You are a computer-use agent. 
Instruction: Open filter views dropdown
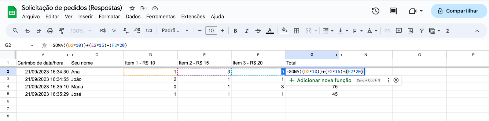point(435,31)
